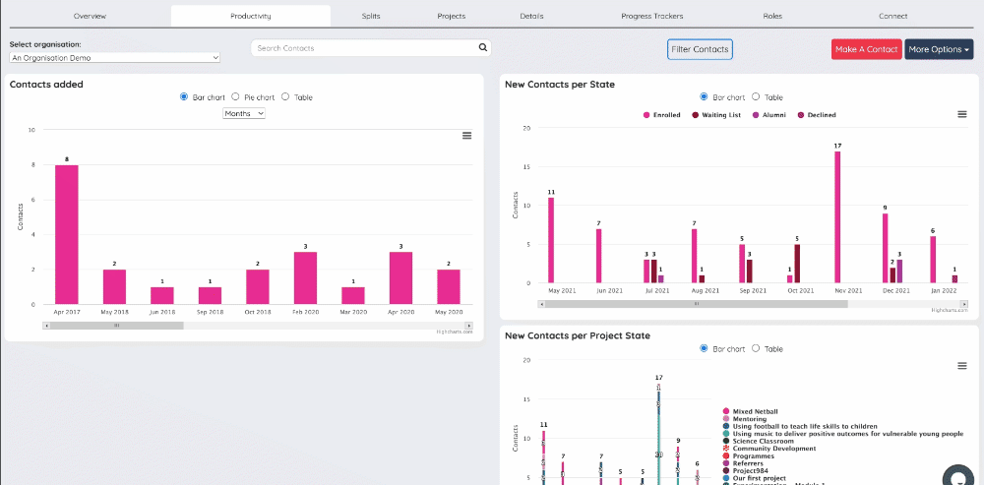Toggle music positive outcomes legend item
The width and height of the screenshot is (984, 485).
pos(843,434)
